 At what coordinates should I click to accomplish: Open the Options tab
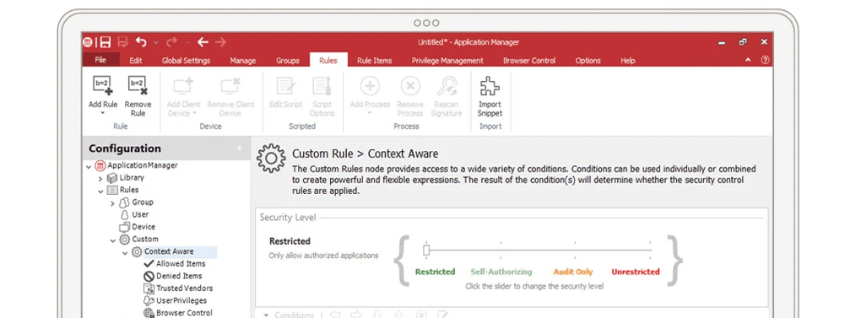588,61
